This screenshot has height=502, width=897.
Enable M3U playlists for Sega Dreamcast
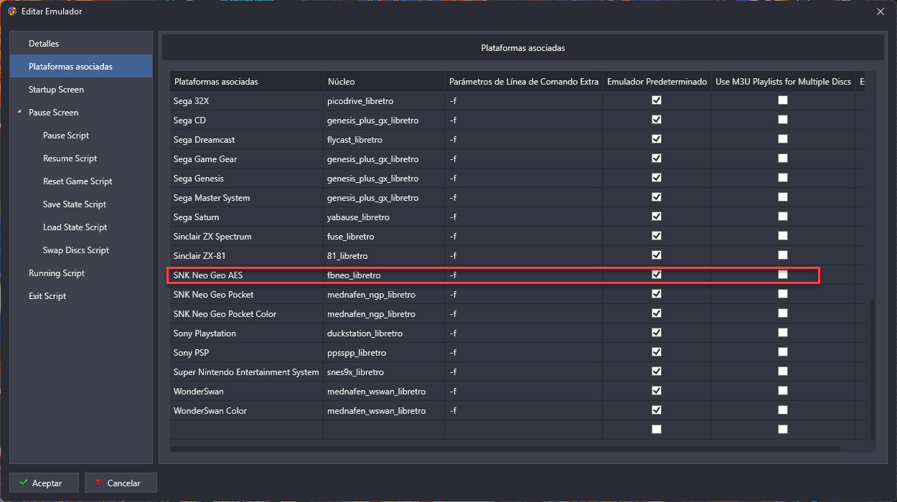[x=783, y=139]
